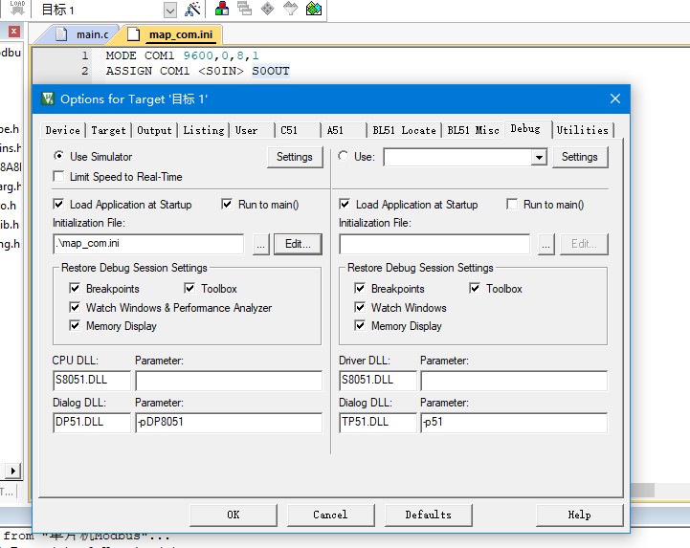Screen dimensions: 690x548
Task: Click the Edit... button for map_com.ini
Action: [x=298, y=244]
